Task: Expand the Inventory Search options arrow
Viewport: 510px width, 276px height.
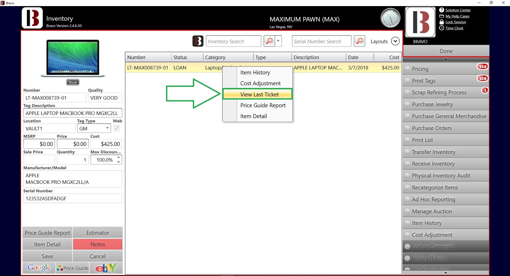Action: tap(278, 41)
